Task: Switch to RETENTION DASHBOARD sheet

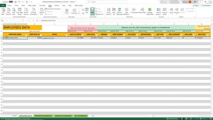Action: pyautogui.click(x=43, y=116)
